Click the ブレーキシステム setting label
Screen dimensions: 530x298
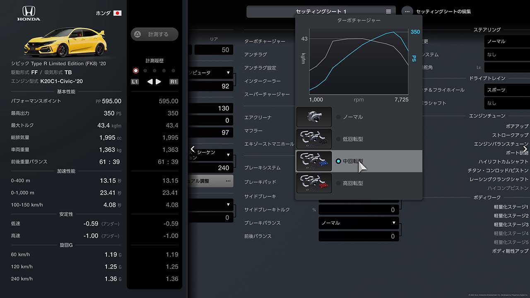(263, 168)
